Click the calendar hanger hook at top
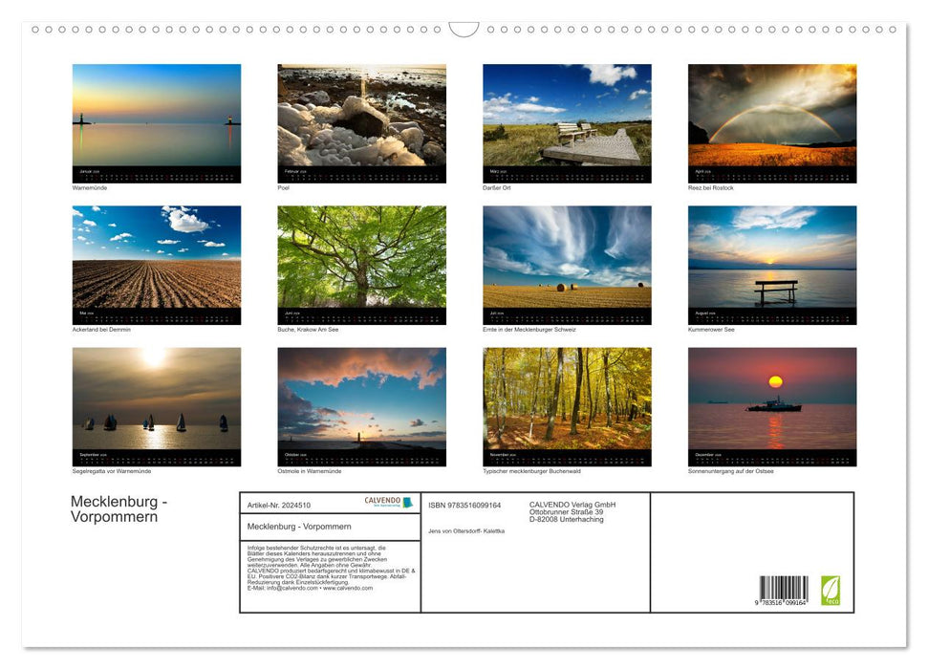The width and height of the screenshot is (928, 669). point(464,30)
